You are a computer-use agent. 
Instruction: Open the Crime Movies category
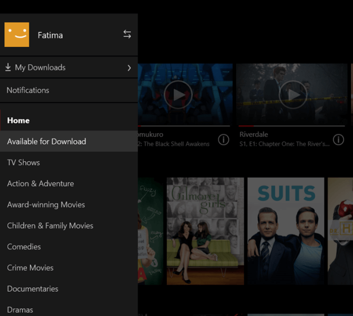pos(69,268)
